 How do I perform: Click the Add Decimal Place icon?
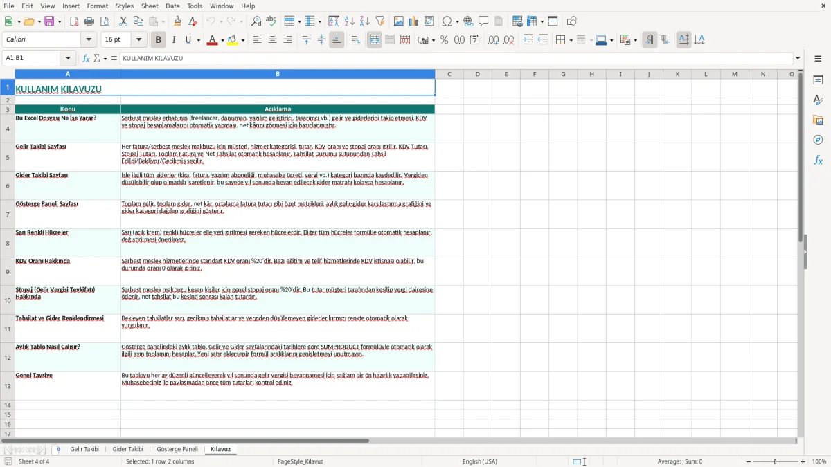click(493, 40)
